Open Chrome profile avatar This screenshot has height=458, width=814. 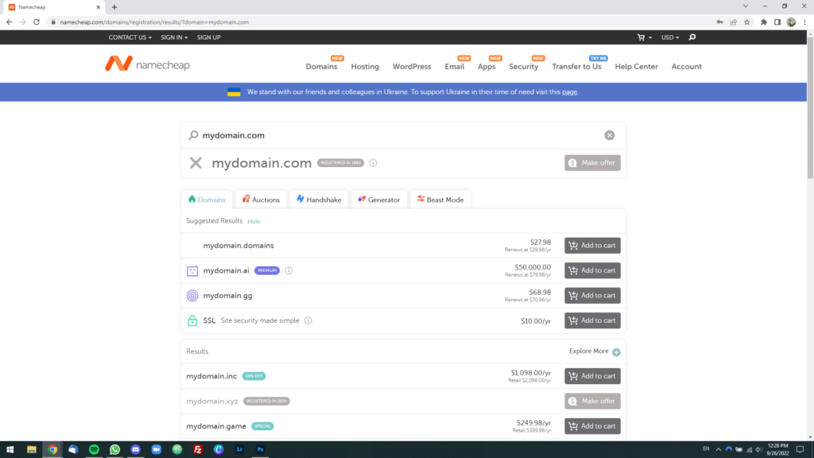pos(791,22)
